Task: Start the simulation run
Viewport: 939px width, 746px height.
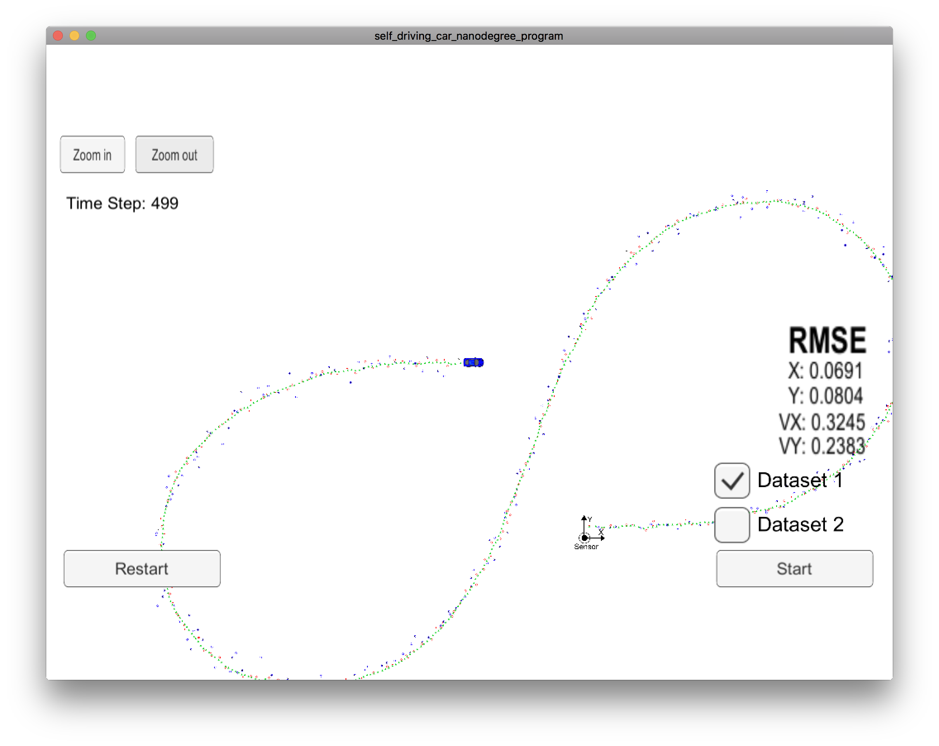Action: (x=794, y=568)
